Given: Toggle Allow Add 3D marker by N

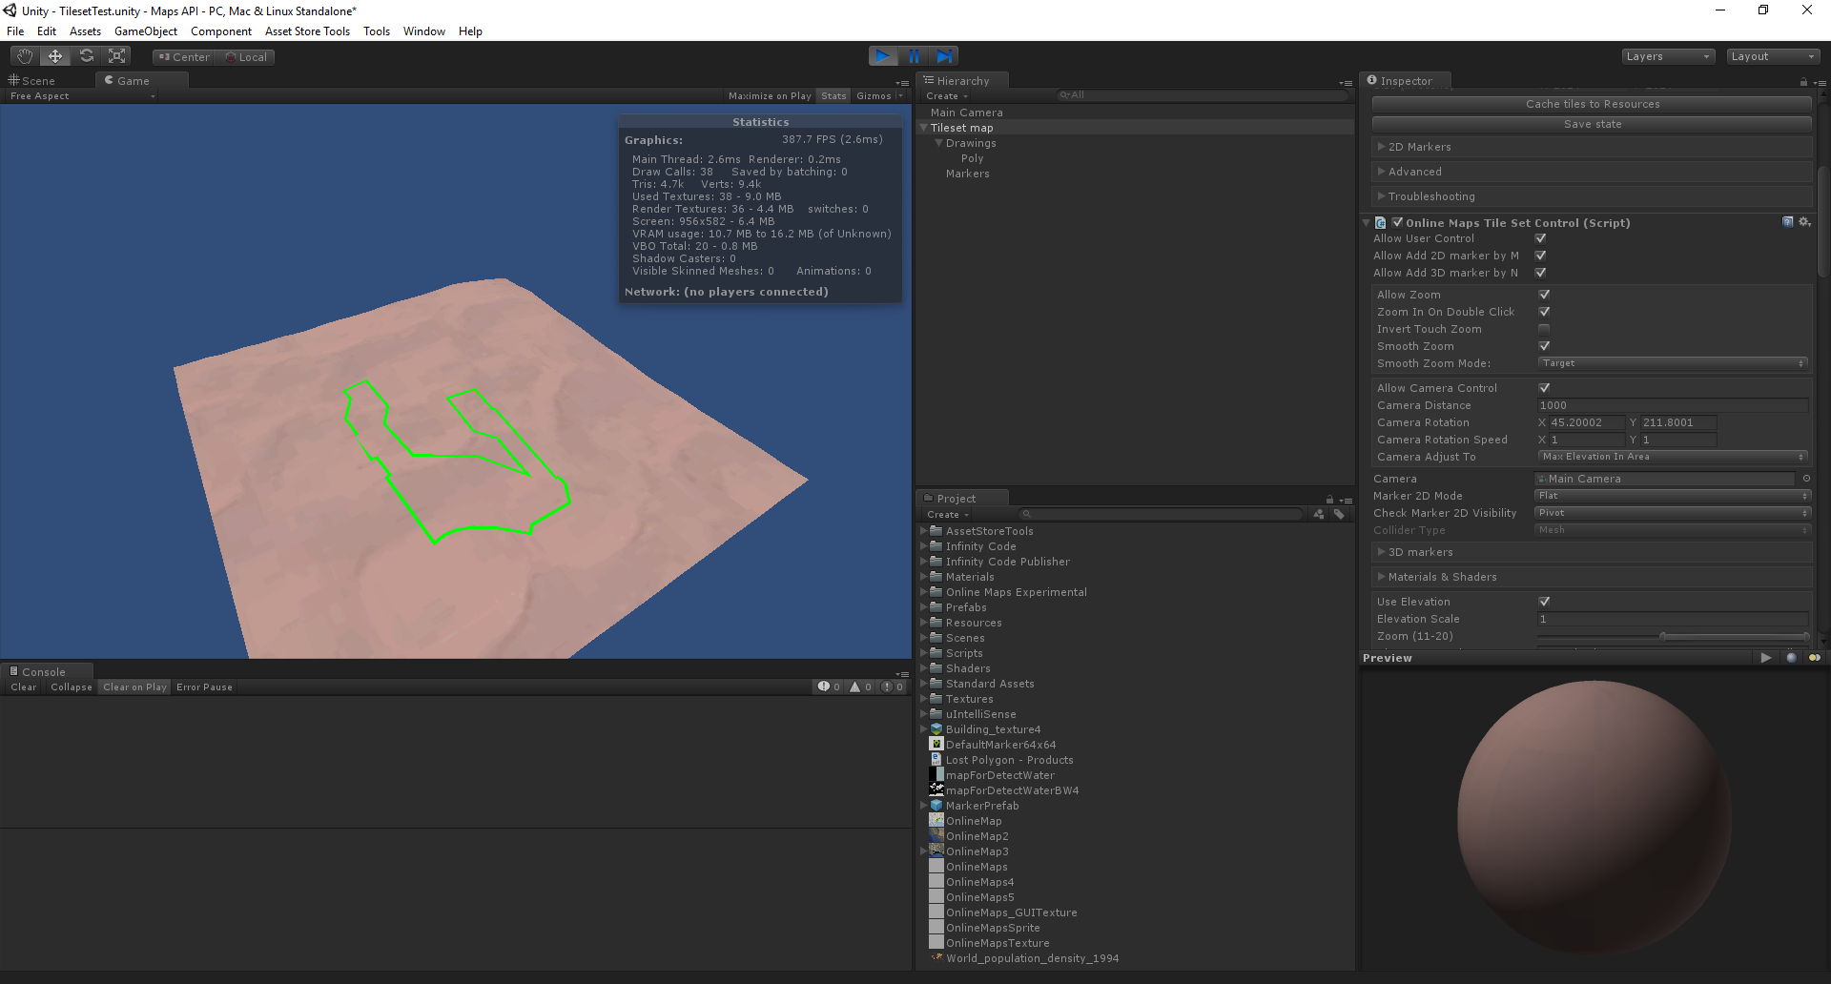Looking at the screenshot, I should [x=1540, y=273].
